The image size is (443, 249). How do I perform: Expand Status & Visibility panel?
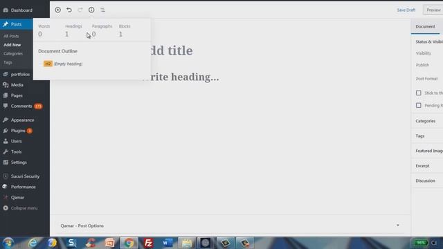429,41
